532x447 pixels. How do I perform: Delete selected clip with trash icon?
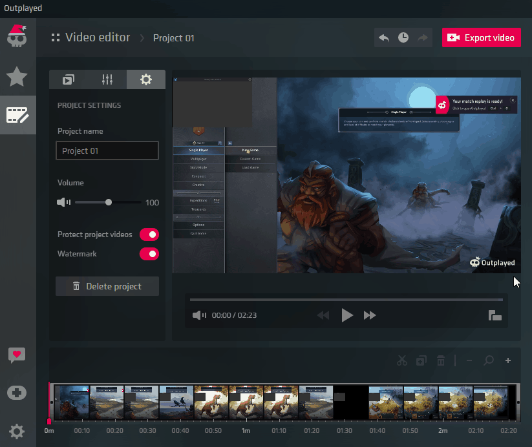pos(441,360)
